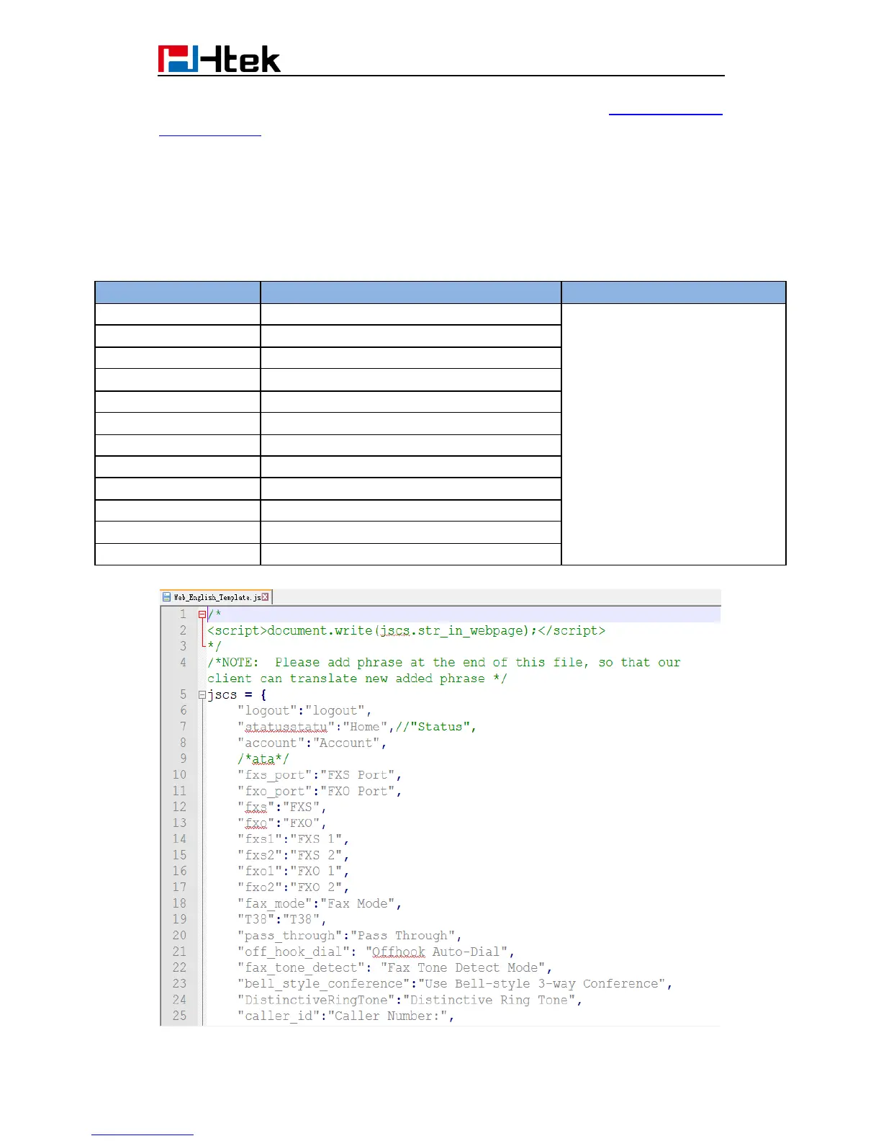The height and width of the screenshot is (1141, 881).
Task: Click the script document.write line in the editor
Action: [406, 630]
